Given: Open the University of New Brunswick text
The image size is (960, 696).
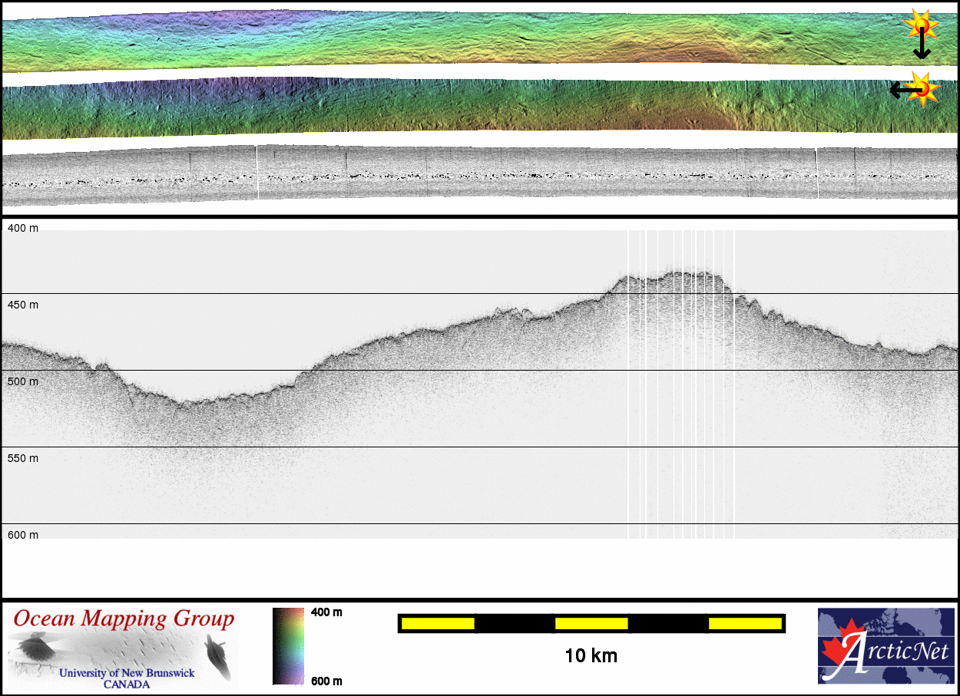Looking at the screenshot, I should click(127, 673).
